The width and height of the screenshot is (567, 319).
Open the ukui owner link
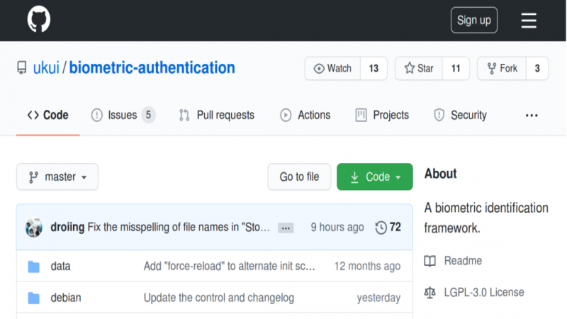46,69
